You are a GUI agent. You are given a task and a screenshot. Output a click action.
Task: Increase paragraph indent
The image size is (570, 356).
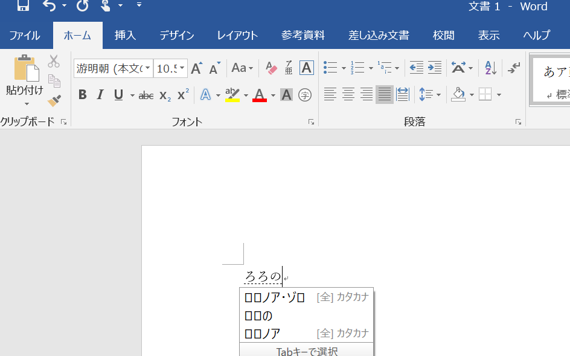click(434, 67)
